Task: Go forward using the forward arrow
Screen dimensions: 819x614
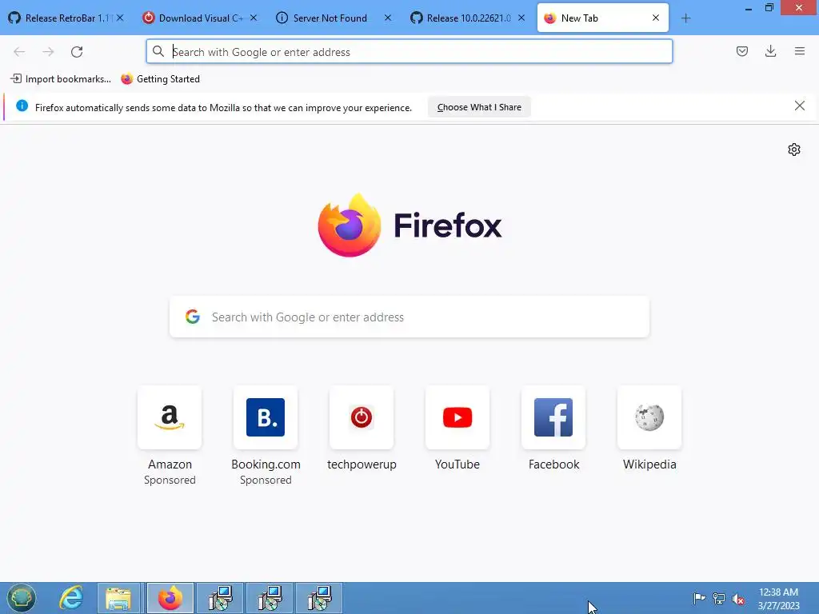Action: point(48,52)
